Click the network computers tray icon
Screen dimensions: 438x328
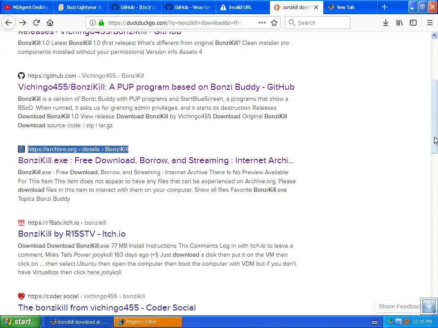tap(399, 322)
